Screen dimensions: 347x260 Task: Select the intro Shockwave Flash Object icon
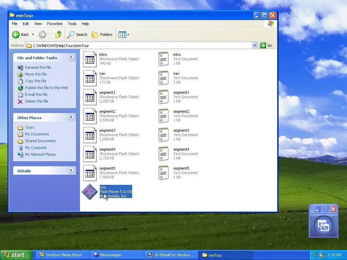(90, 59)
